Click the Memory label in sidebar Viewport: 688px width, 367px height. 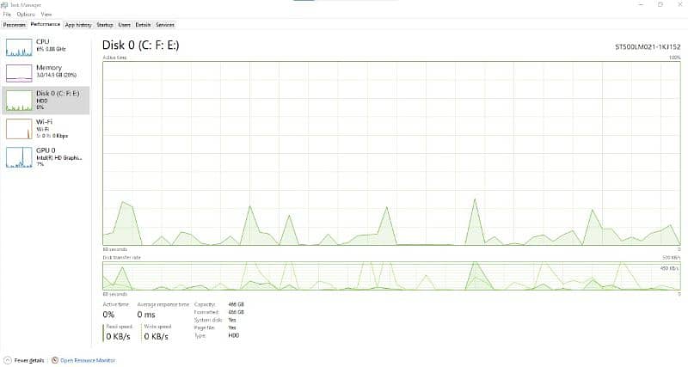pyautogui.click(x=49, y=68)
